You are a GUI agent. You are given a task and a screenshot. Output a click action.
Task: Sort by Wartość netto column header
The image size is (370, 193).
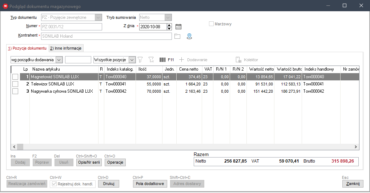point(261,69)
